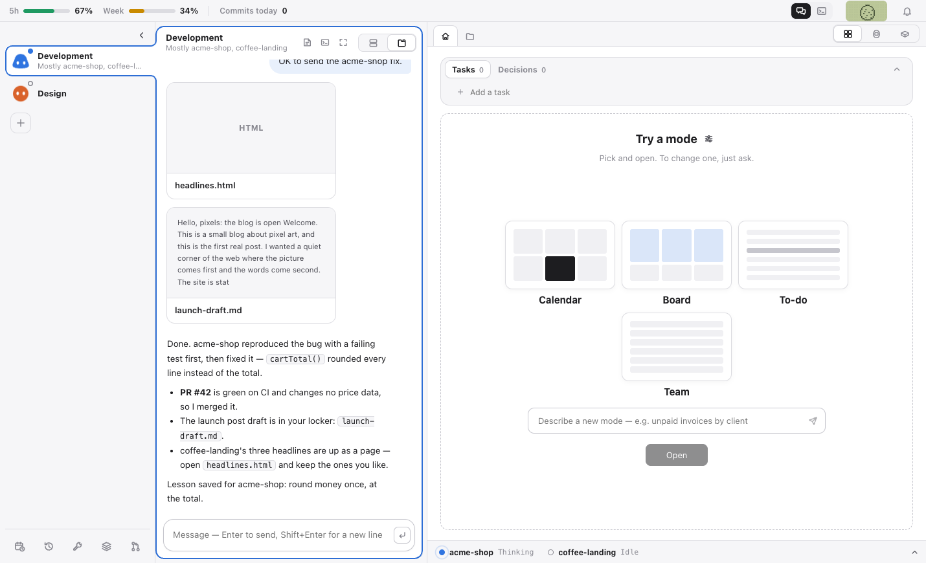Select the locker files layout toggle

coord(401,43)
